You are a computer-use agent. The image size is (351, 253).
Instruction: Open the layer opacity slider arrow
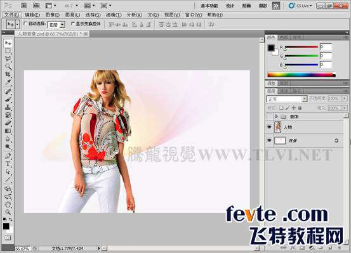345,99
